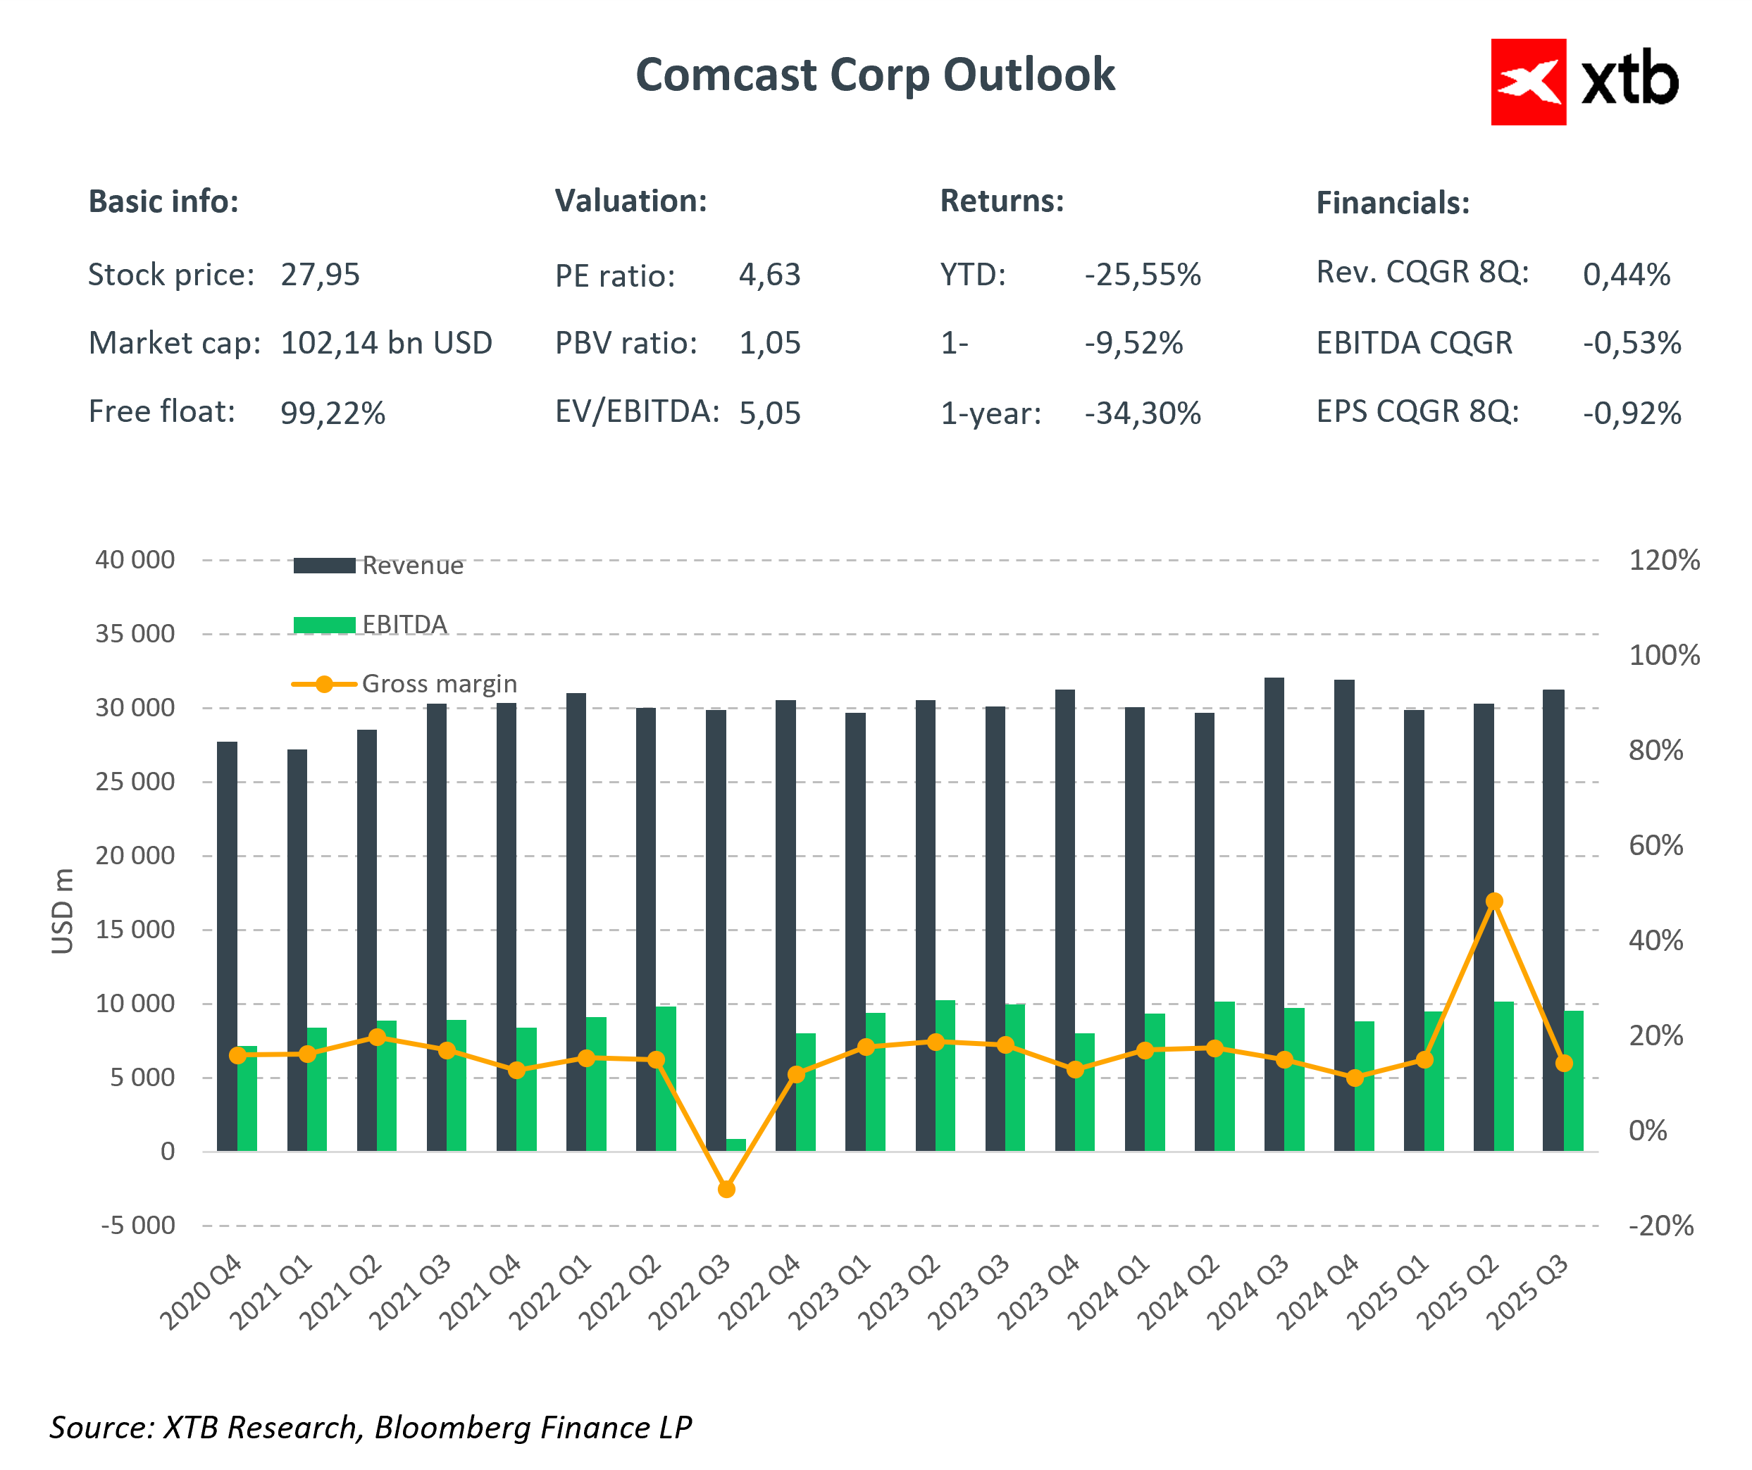The image size is (1752, 1470).
Task: Click the Basic info heading
Action: pyautogui.click(x=163, y=202)
